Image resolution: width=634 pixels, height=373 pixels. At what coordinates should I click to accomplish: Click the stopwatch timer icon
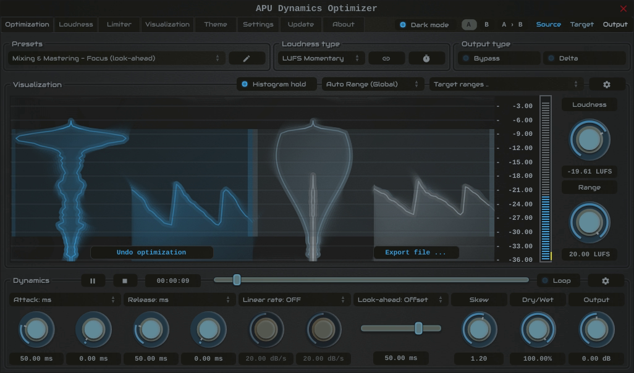[x=426, y=59]
